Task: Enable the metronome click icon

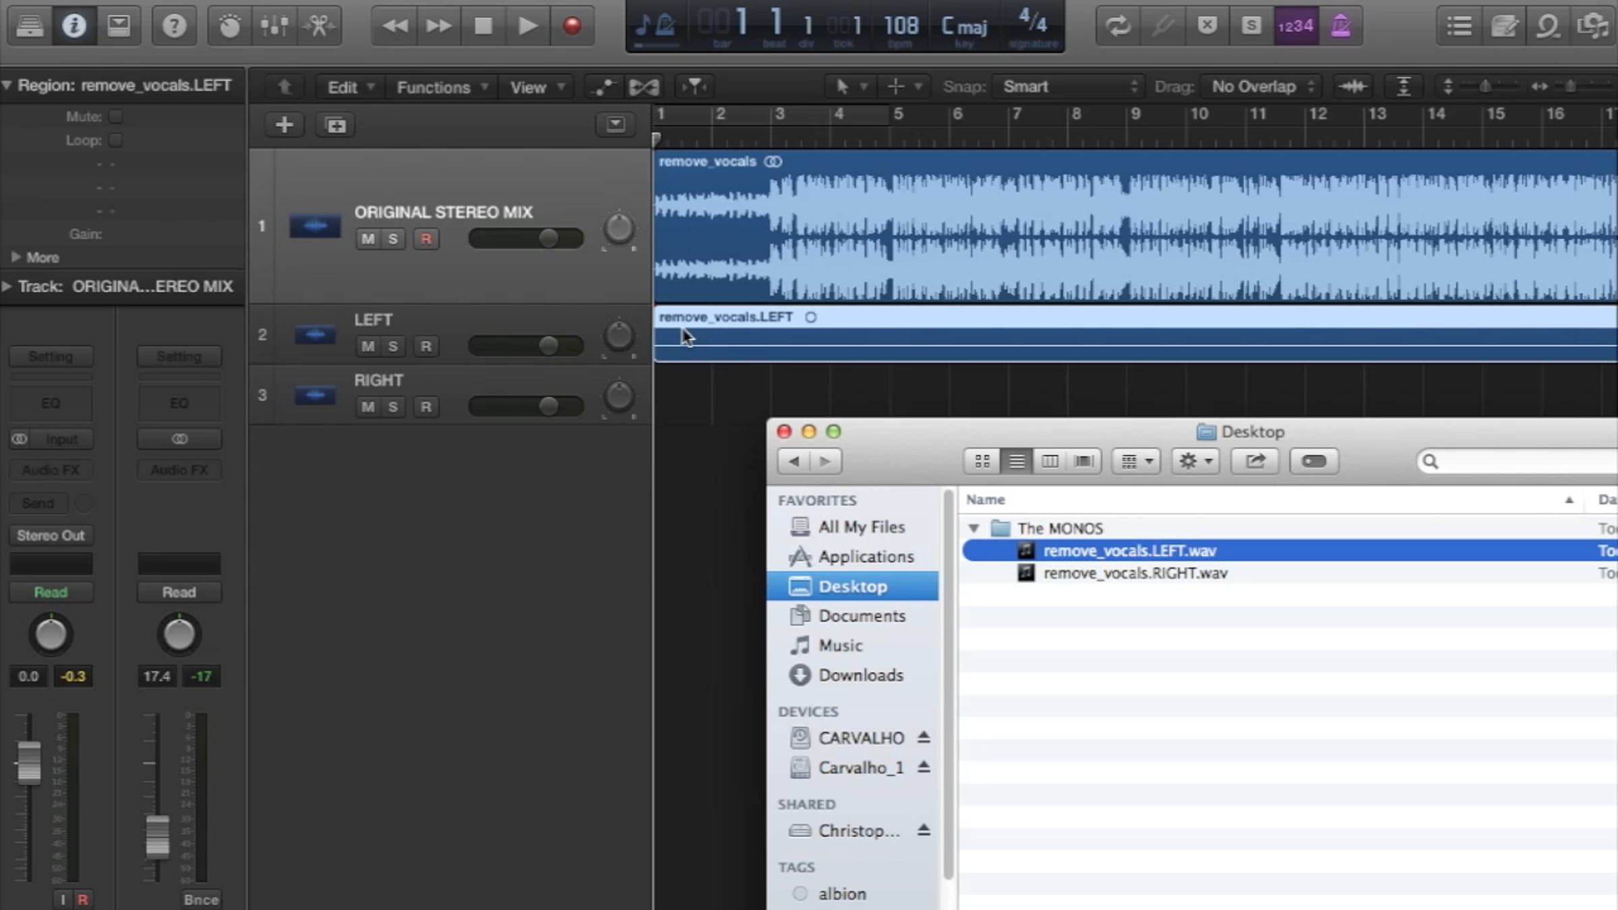Action: pyautogui.click(x=1340, y=26)
